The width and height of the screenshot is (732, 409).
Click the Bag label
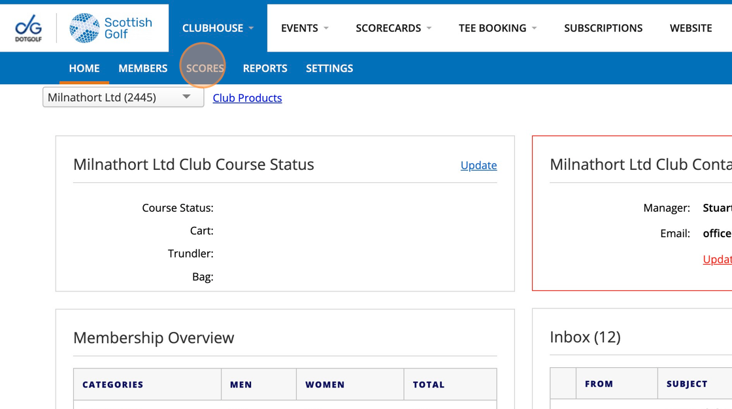203,277
